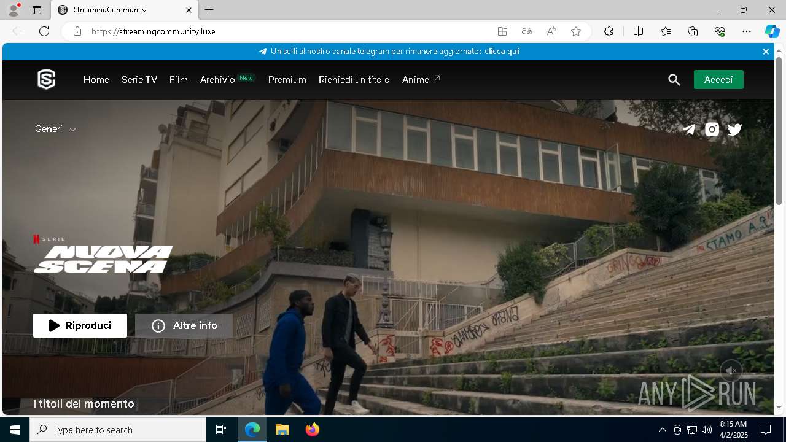Open the browser apps grid icon
The height and width of the screenshot is (442, 786).
[x=502, y=31]
